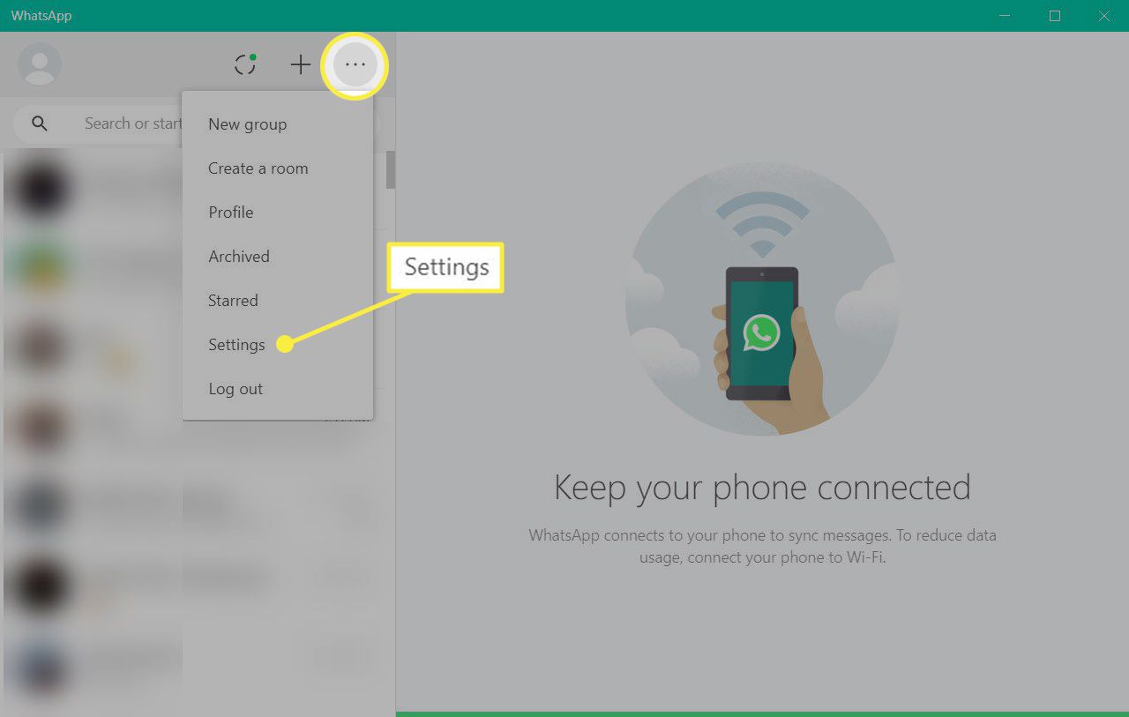Choose Create a room menu entry
The height and width of the screenshot is (717, 1129).
[258, 168]
